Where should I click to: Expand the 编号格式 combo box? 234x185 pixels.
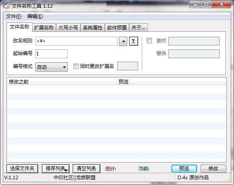pos(52,67)
